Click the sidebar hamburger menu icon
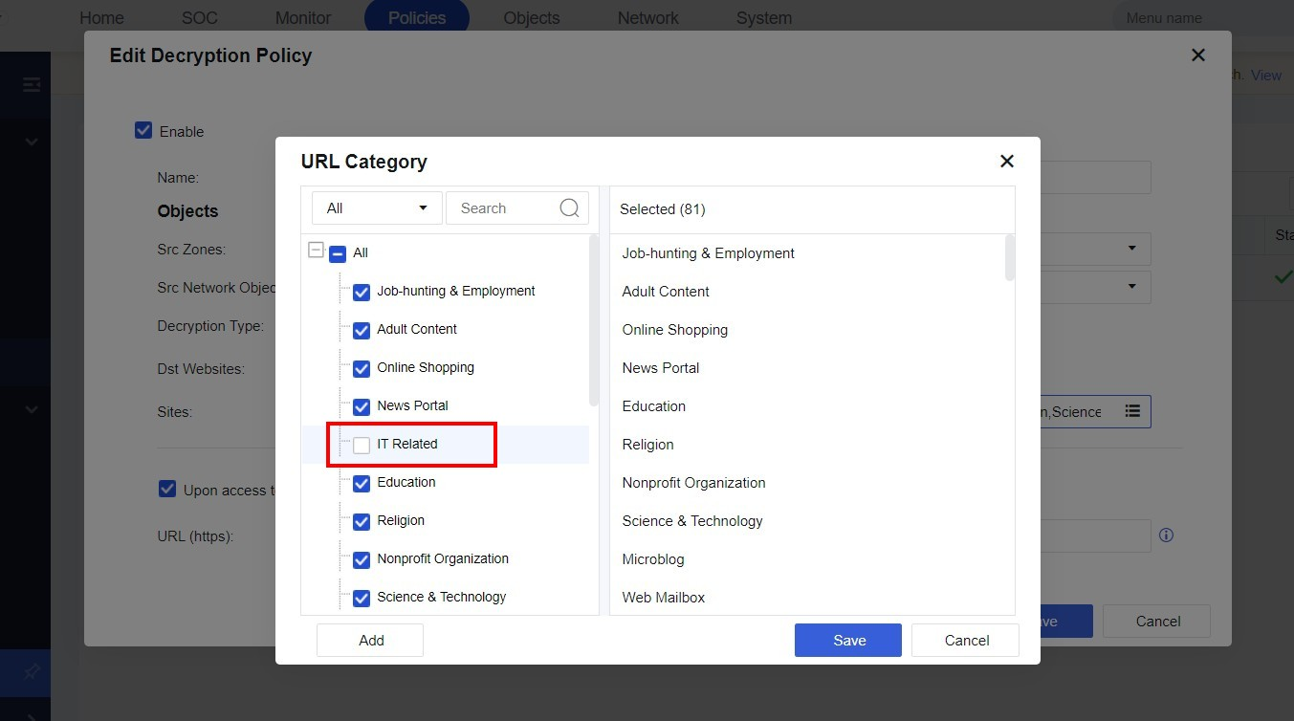The image size is (1294, 721). pyautogui.click(x=32, y=85)
